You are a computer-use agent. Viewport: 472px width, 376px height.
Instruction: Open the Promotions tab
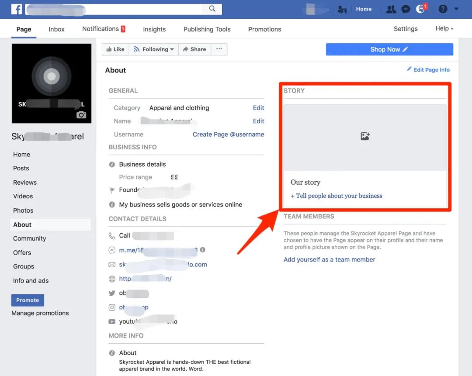(x=264, y=29)
